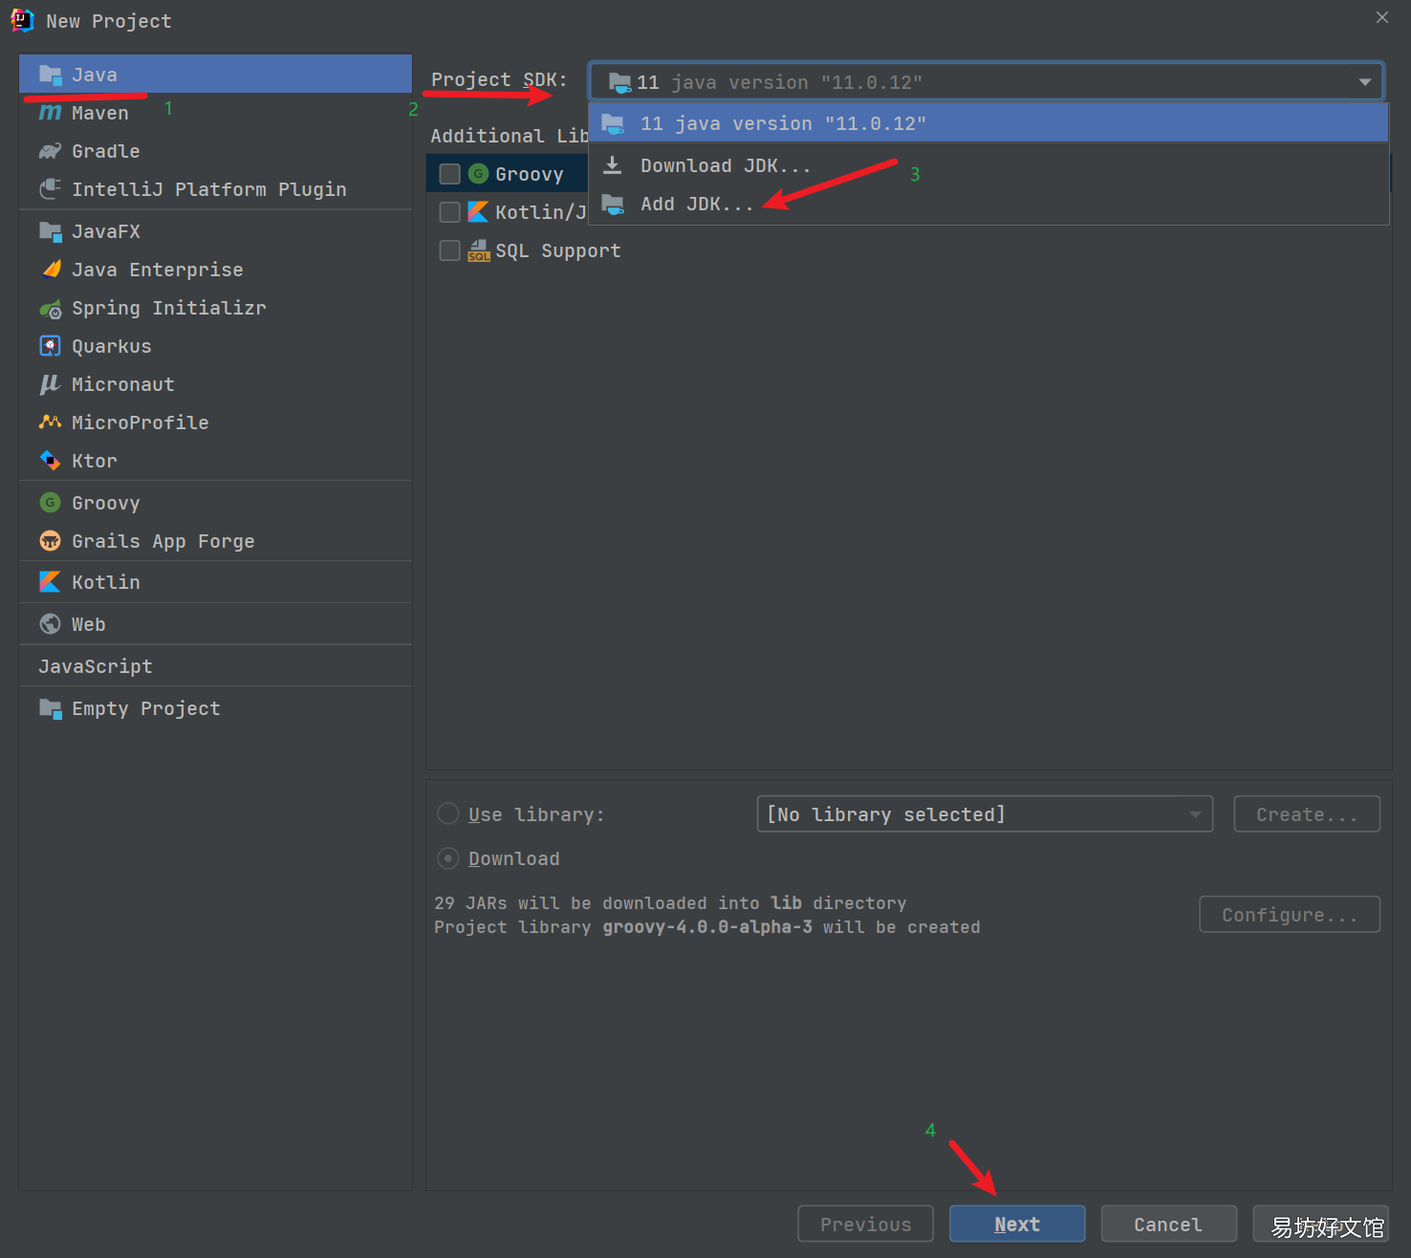Close the New Project dialog
The height and width of the screenshot is (1258, 1411).
click(1382, 17)
